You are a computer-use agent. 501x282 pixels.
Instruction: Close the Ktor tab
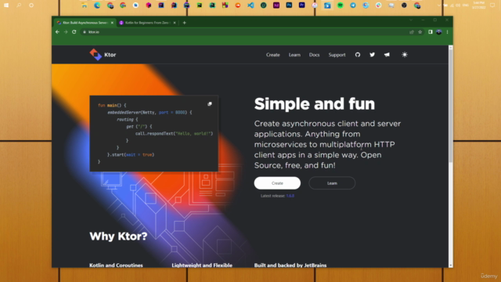pyautogui.click(x=112, y=23)
